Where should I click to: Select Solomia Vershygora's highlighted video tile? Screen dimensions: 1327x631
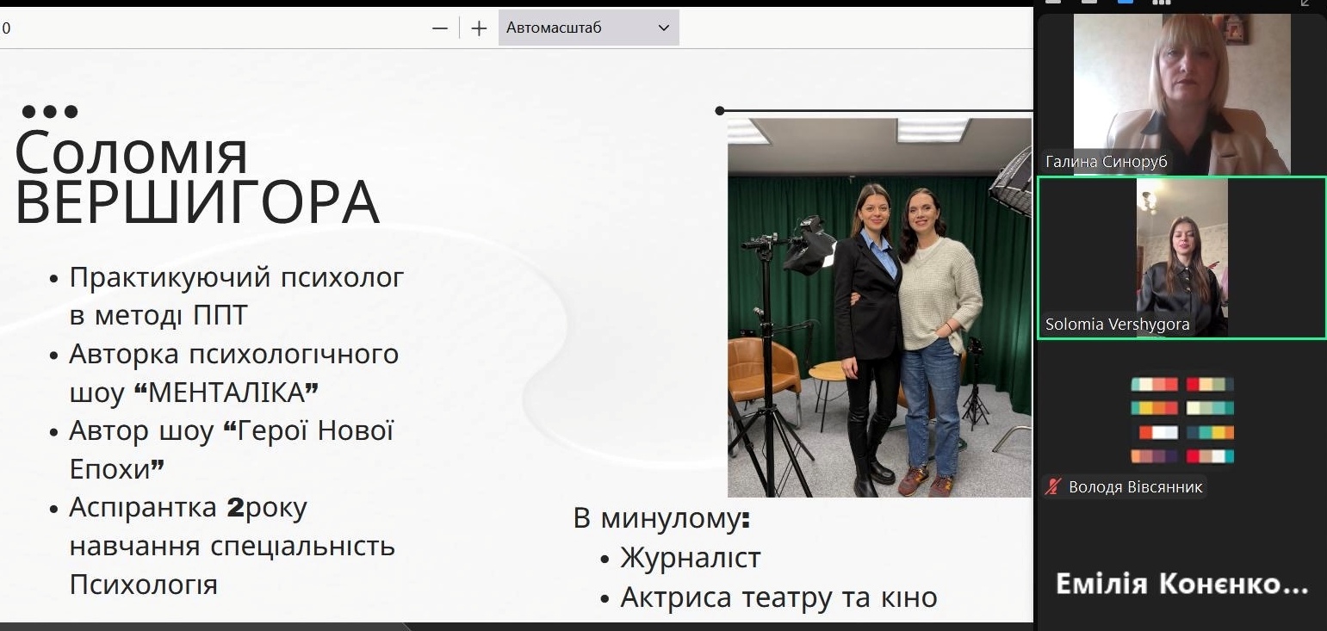tap(1181, 257)
